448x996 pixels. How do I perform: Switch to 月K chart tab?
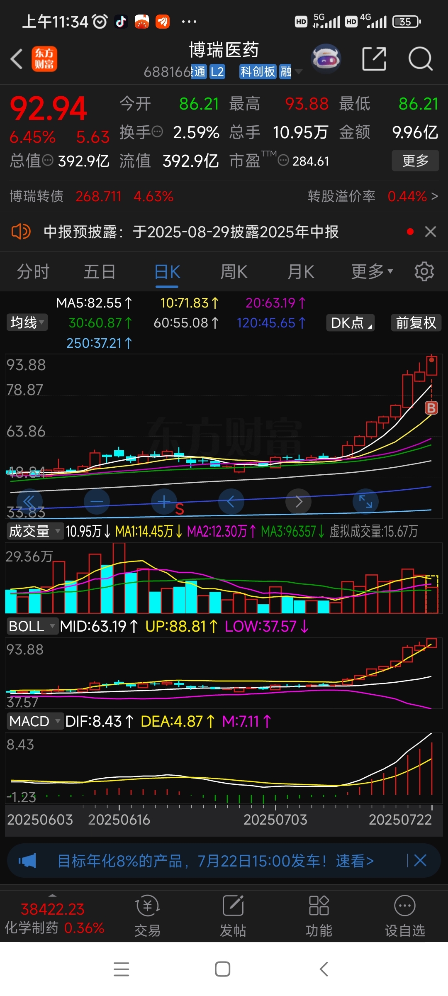[x=301, y=272]
